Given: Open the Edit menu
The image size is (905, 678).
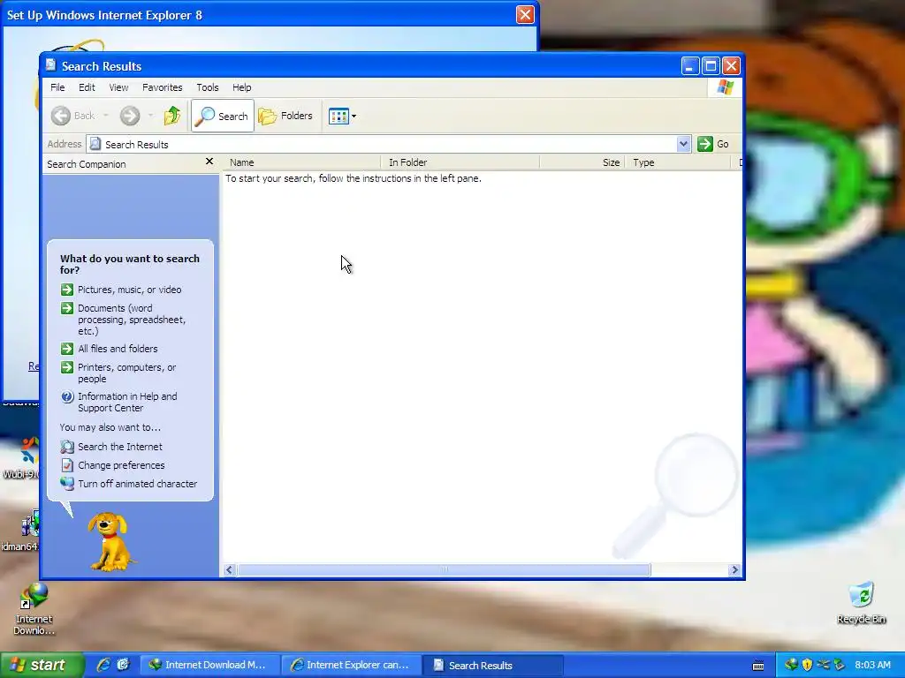Looking at the screenshot, I should pos(87,87).
